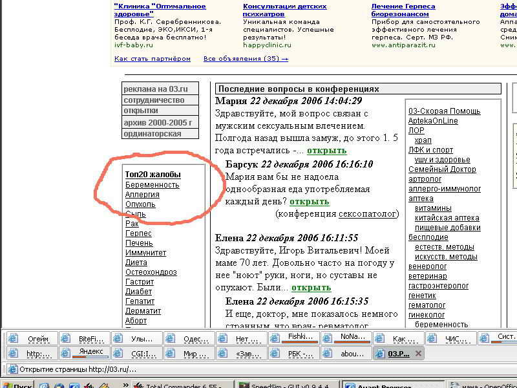Screen dimensions: 517x388
Task: Click the 'Беременность' complaint link
Action: click(x=152, y=185)
